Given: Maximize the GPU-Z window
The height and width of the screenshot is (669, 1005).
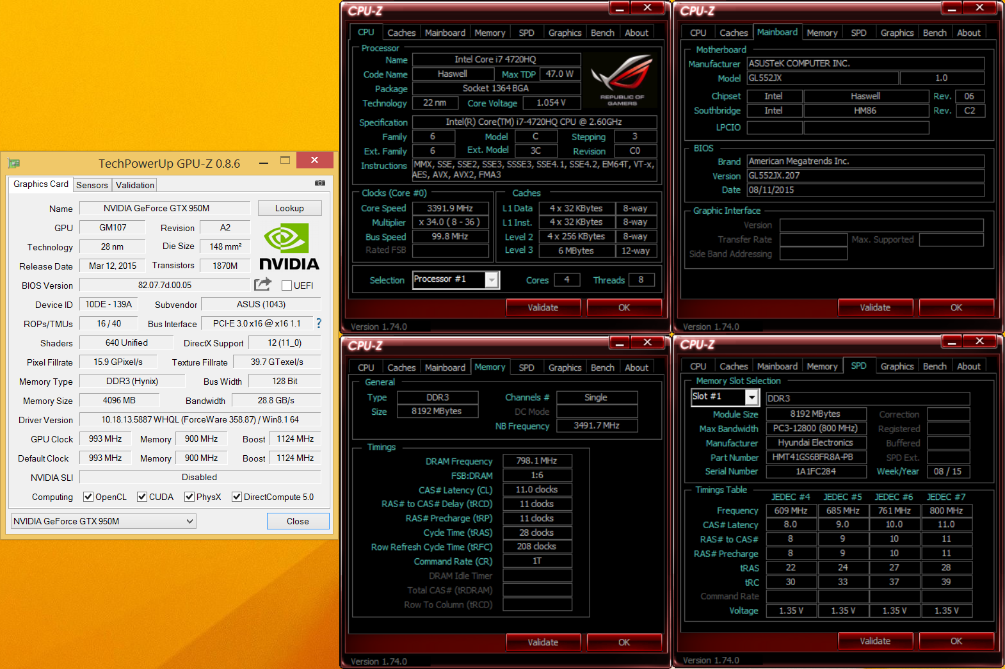Looking at the screenshot, I should (x=285, y=160).
